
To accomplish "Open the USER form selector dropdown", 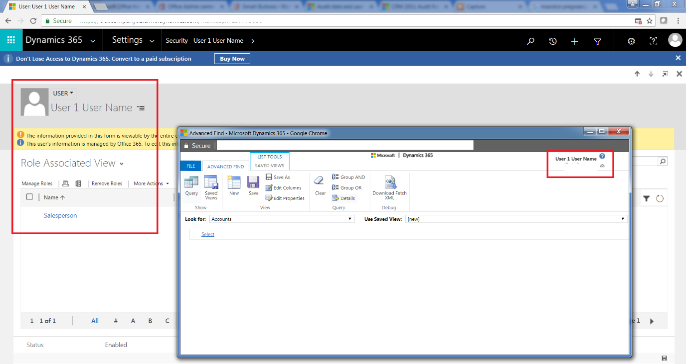I will pos(63,93).
